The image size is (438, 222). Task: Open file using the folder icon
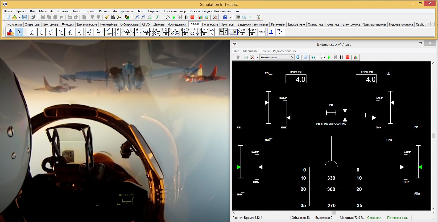(x=14, y=17)
